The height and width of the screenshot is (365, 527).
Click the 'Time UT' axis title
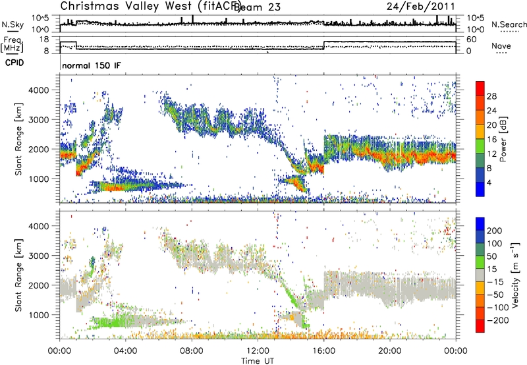[x=258, y=361]
